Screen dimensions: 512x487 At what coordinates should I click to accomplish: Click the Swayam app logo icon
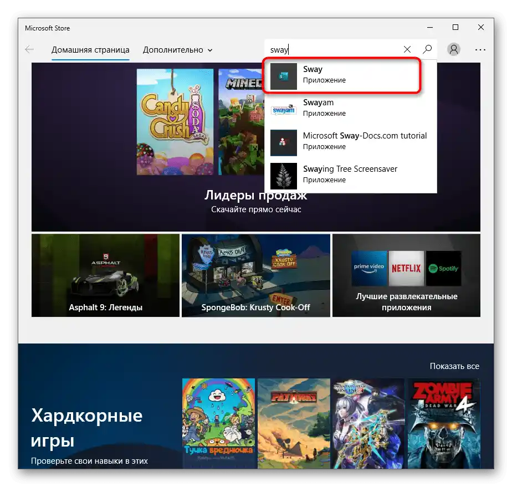coord(284,110)
